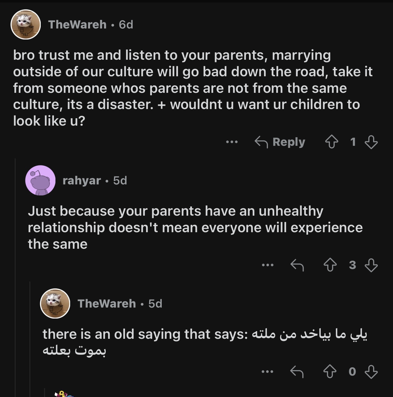Downvote TheWareh's old saying comment
Screen dimensions: 393x397
pos(371,372)
